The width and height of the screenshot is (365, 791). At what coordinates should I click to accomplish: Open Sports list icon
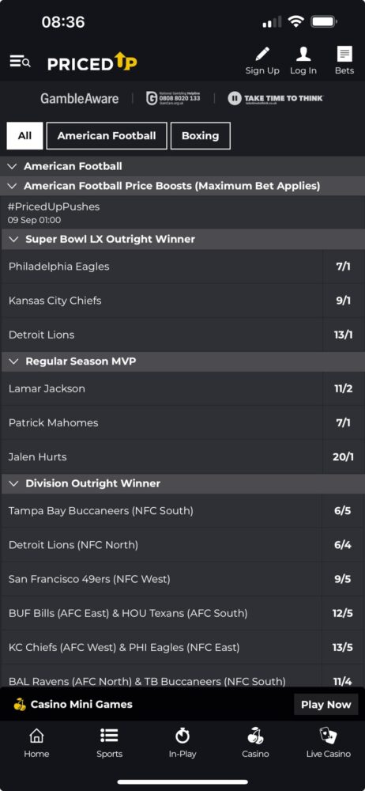[x=109, y=736]
